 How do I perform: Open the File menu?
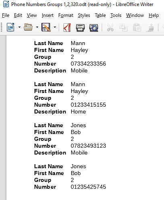pos(6,15)
